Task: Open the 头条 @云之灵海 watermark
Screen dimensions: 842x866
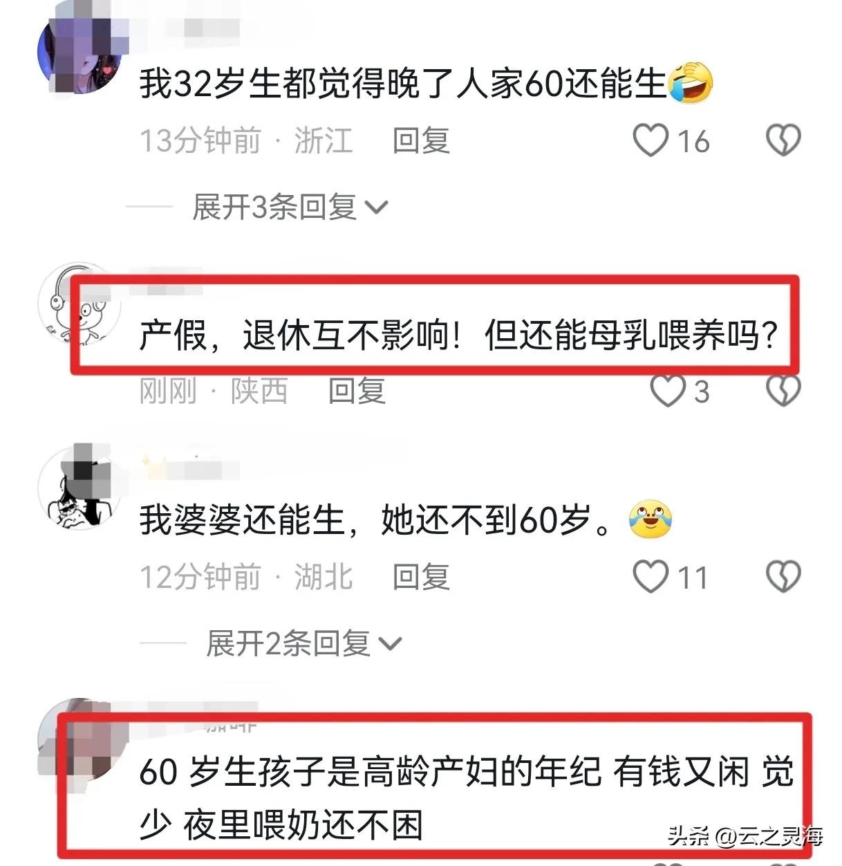Action: 745,836
